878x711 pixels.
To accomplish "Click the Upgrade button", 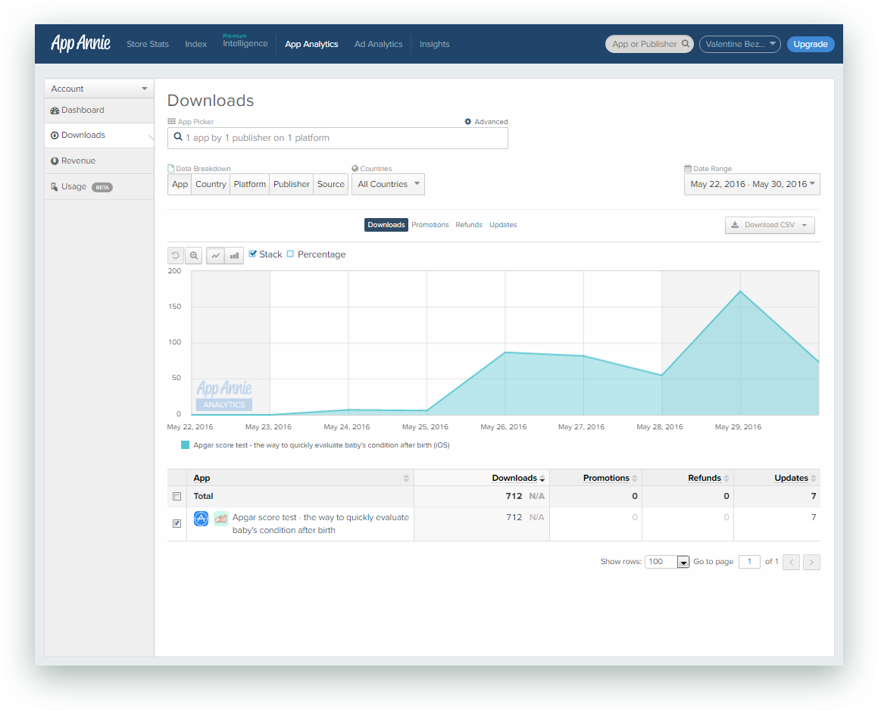I will [810, 44].
